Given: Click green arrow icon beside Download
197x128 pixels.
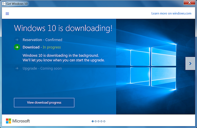Looking at the screenshot, I should pos(17,47).
